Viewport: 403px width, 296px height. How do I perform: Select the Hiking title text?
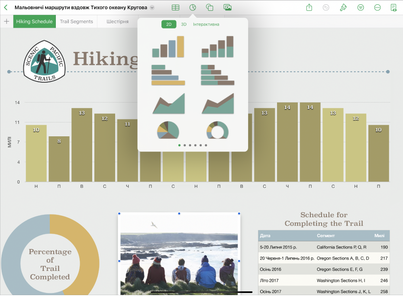point(105,59)
